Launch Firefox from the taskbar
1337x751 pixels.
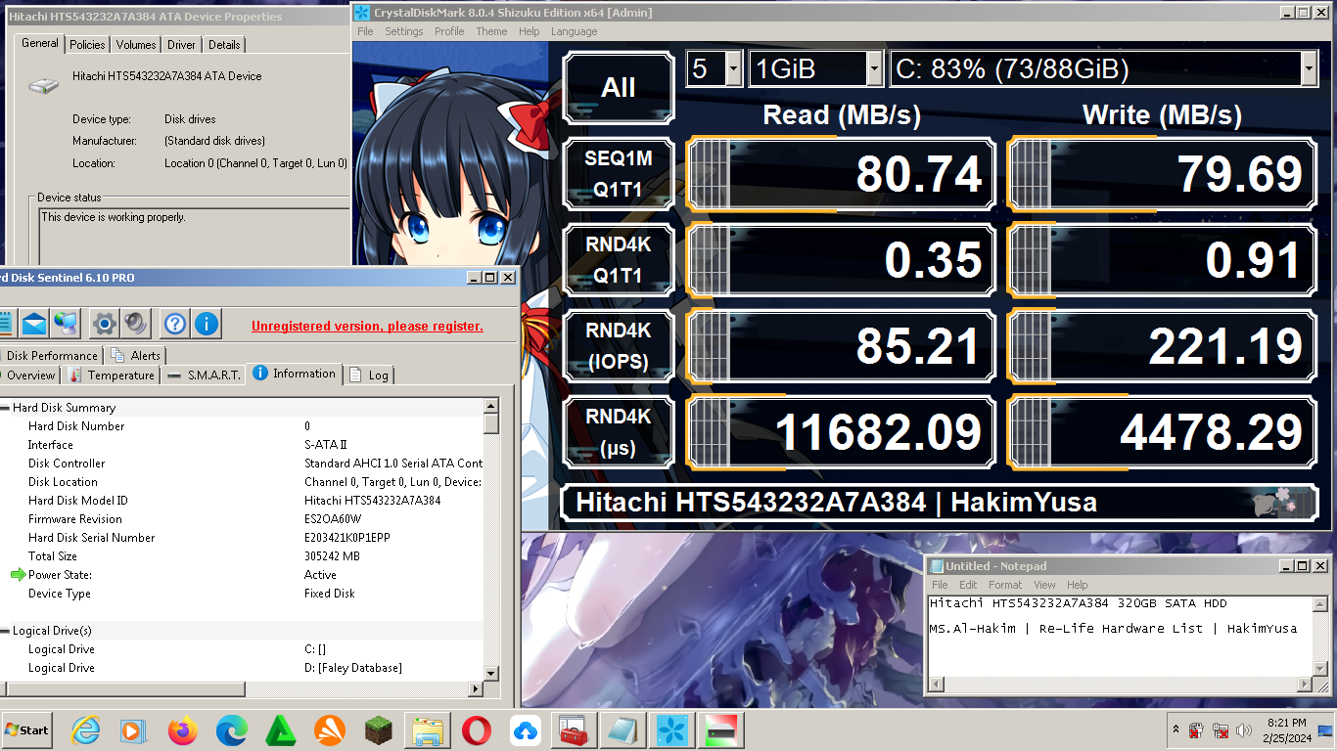coord(182,730)
